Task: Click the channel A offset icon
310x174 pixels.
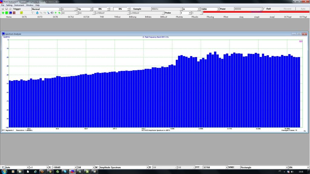Action: click(41, 13)
